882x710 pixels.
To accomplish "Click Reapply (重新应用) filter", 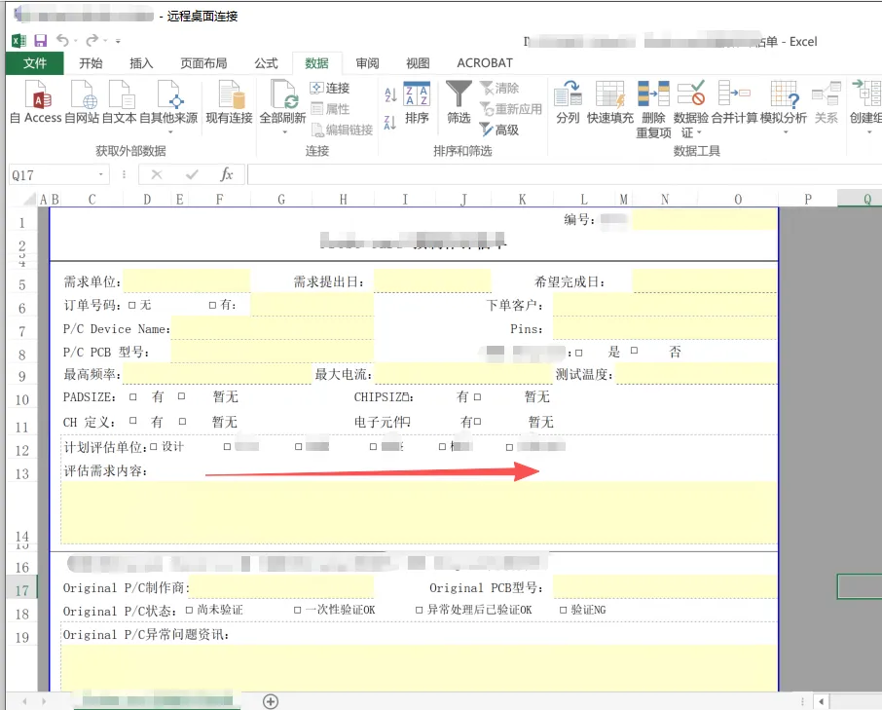I will pyautogui.click(x=511, y=108).
